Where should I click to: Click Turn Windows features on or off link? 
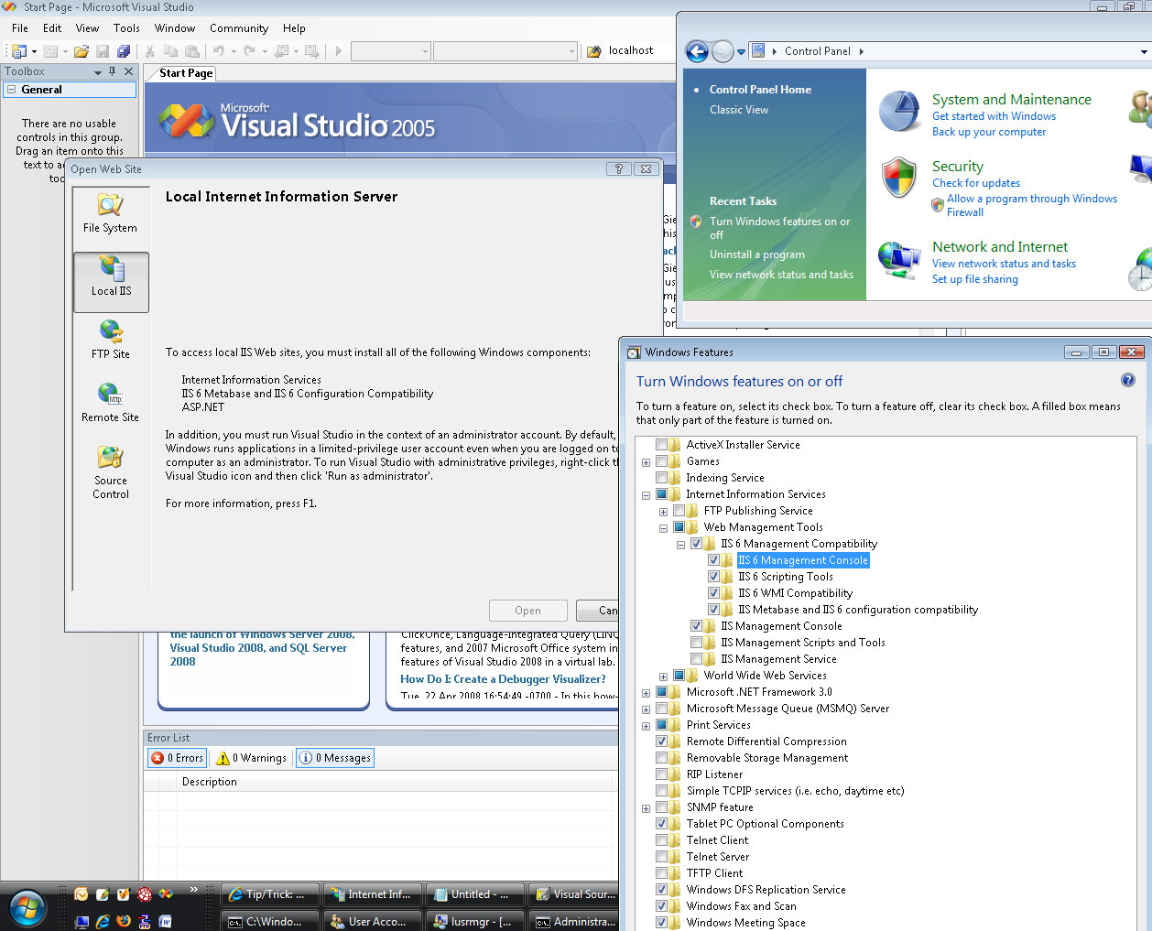[779, 228]
